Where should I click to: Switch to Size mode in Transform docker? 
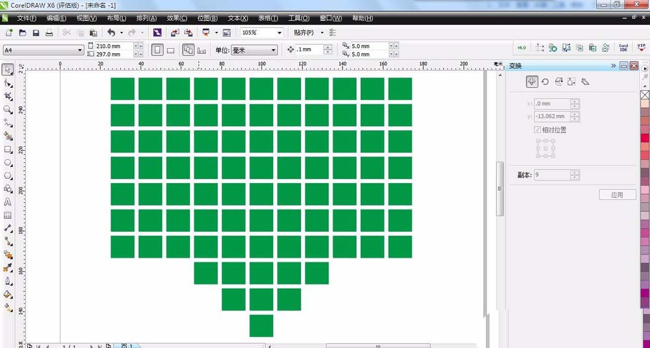571,82
